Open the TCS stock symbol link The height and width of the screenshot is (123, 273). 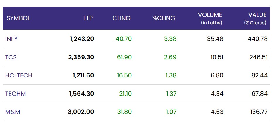11,57
